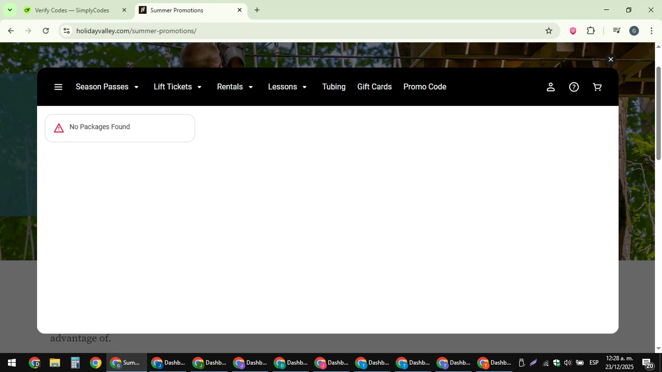
Task: Reload the current page
Action: coord(45,31)
